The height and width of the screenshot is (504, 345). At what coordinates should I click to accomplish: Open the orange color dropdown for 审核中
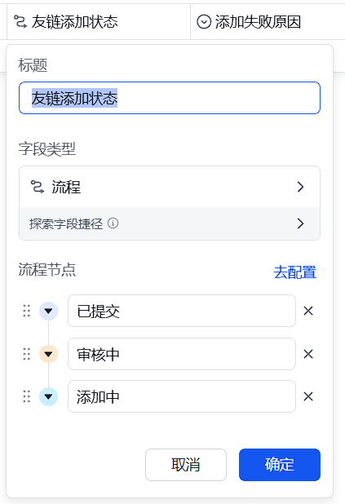(49, 354)
